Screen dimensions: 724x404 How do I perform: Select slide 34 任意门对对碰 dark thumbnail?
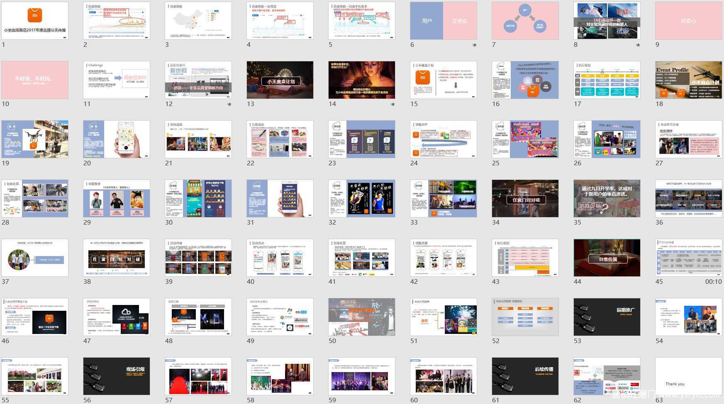(525, 198)
